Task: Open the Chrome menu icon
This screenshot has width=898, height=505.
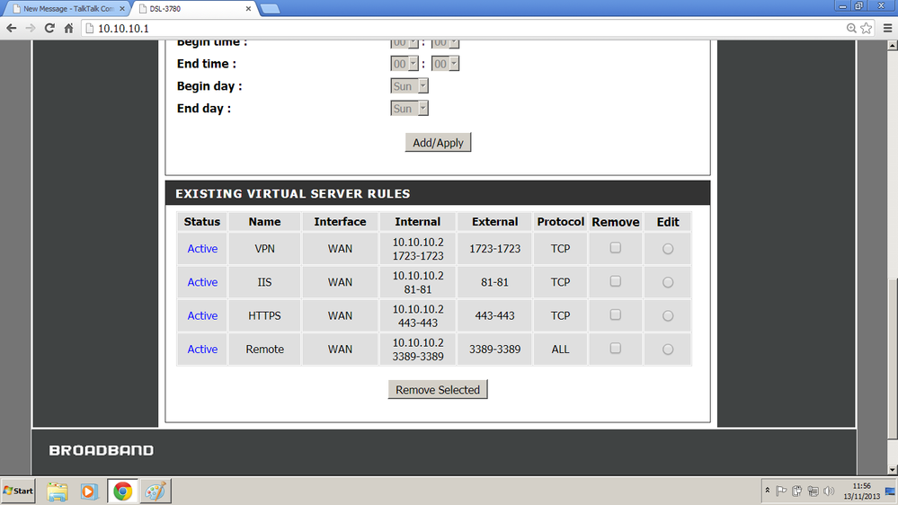Action: pos(885,28)
